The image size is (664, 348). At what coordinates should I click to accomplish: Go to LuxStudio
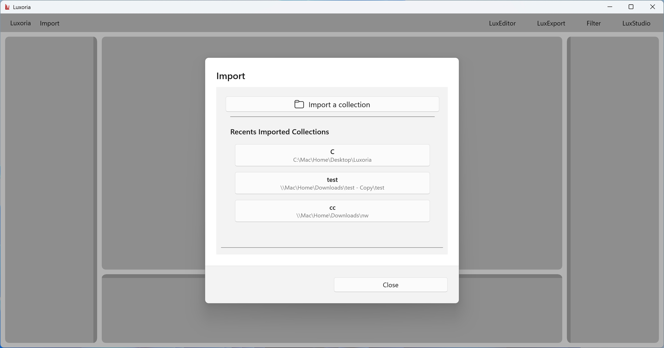[x=636, y=23]
